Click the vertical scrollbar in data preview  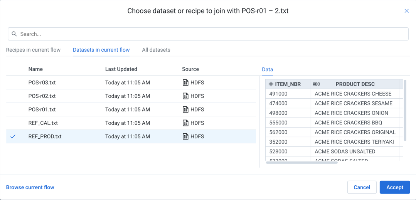click(405, 110)
